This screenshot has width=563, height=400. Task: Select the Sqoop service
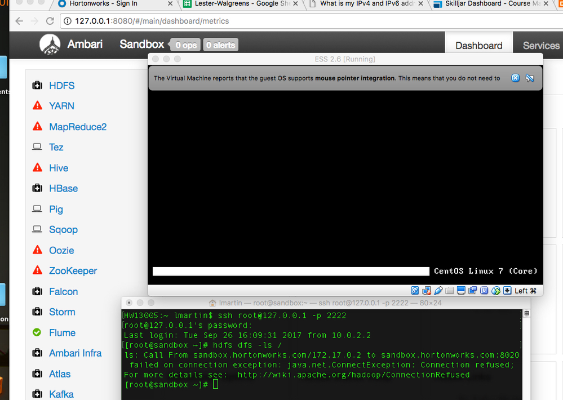(64, 230)
